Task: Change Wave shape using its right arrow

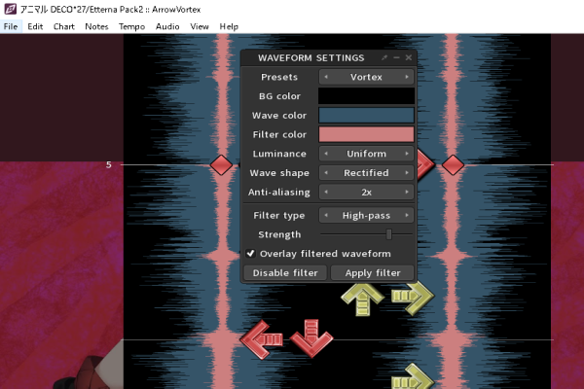Action: tap(408, 173)
